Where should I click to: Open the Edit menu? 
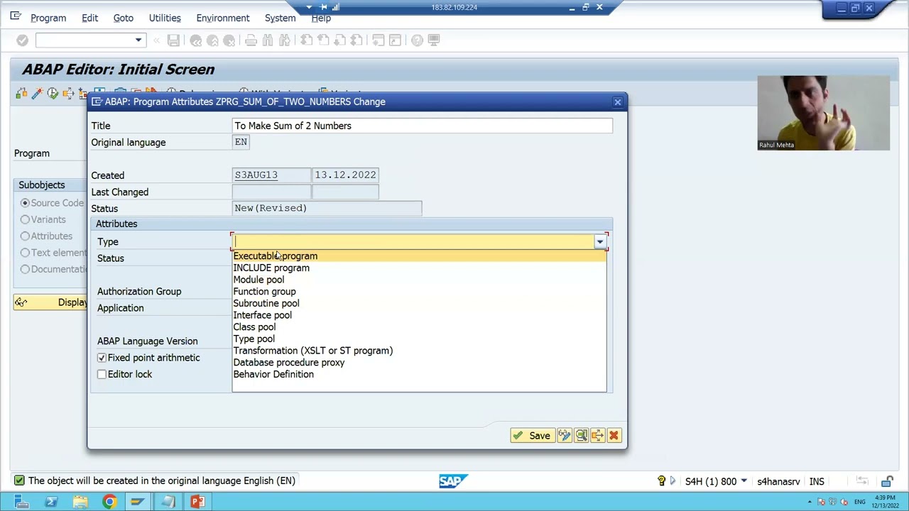point(89,18)
